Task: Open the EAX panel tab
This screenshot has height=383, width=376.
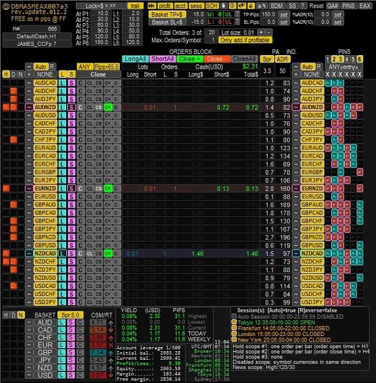Action: click(x=365, y=6)
